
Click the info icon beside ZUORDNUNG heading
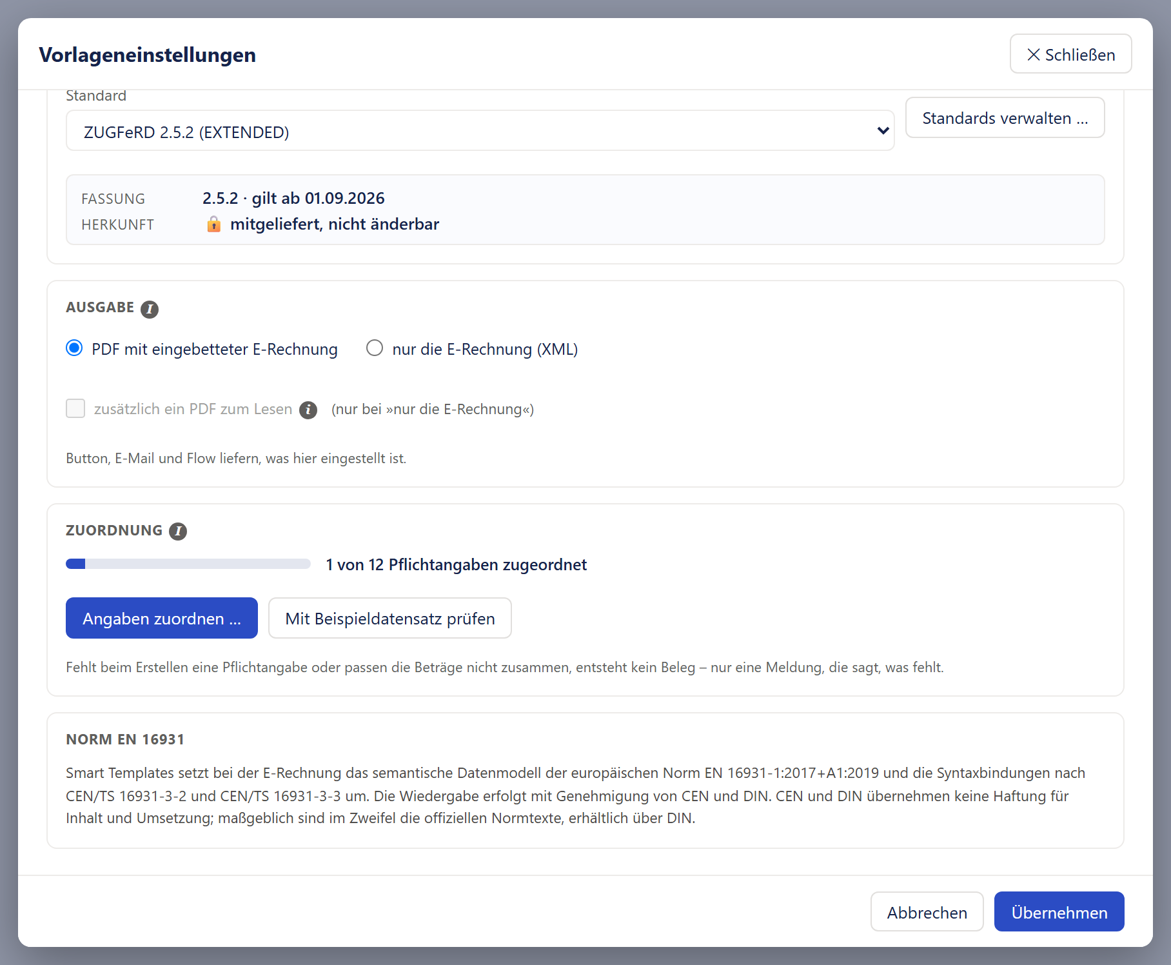tap(178, 532)
